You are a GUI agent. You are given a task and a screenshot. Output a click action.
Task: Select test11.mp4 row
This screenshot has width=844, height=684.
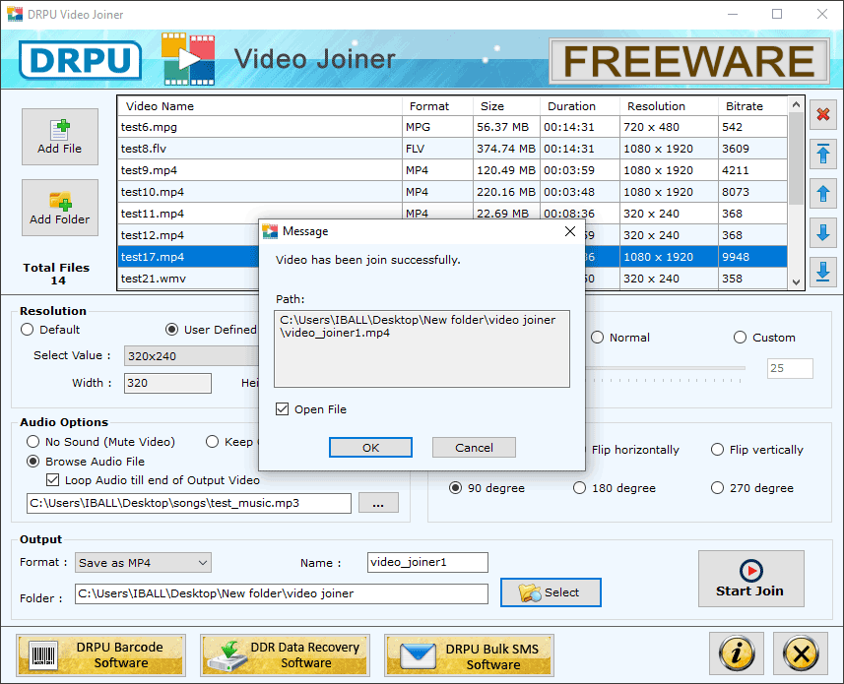click(452, 214)
